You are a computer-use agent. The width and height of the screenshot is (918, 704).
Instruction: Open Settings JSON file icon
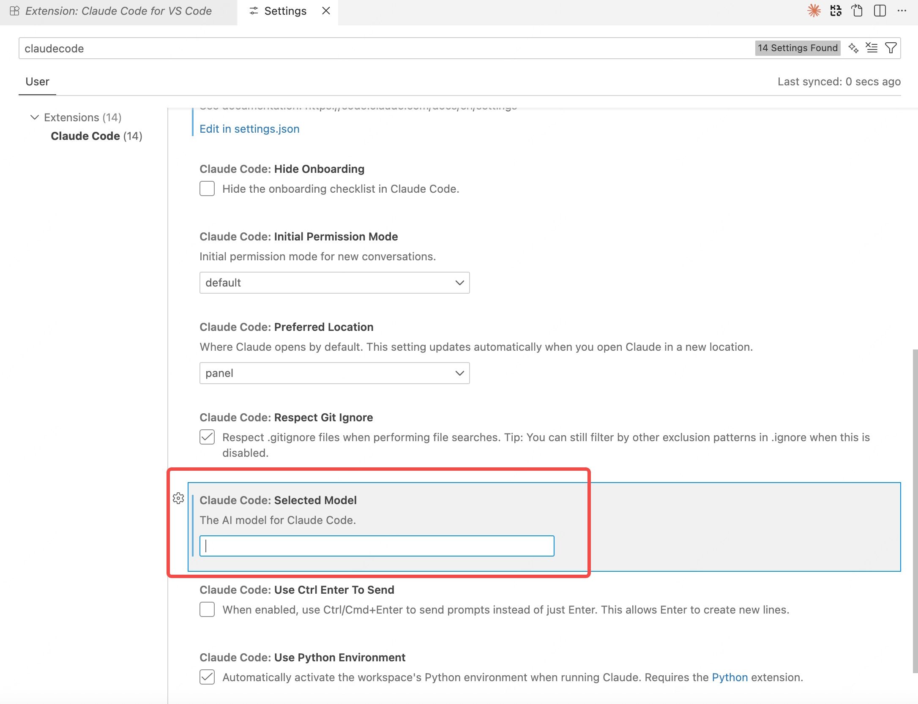coord(857,11)
